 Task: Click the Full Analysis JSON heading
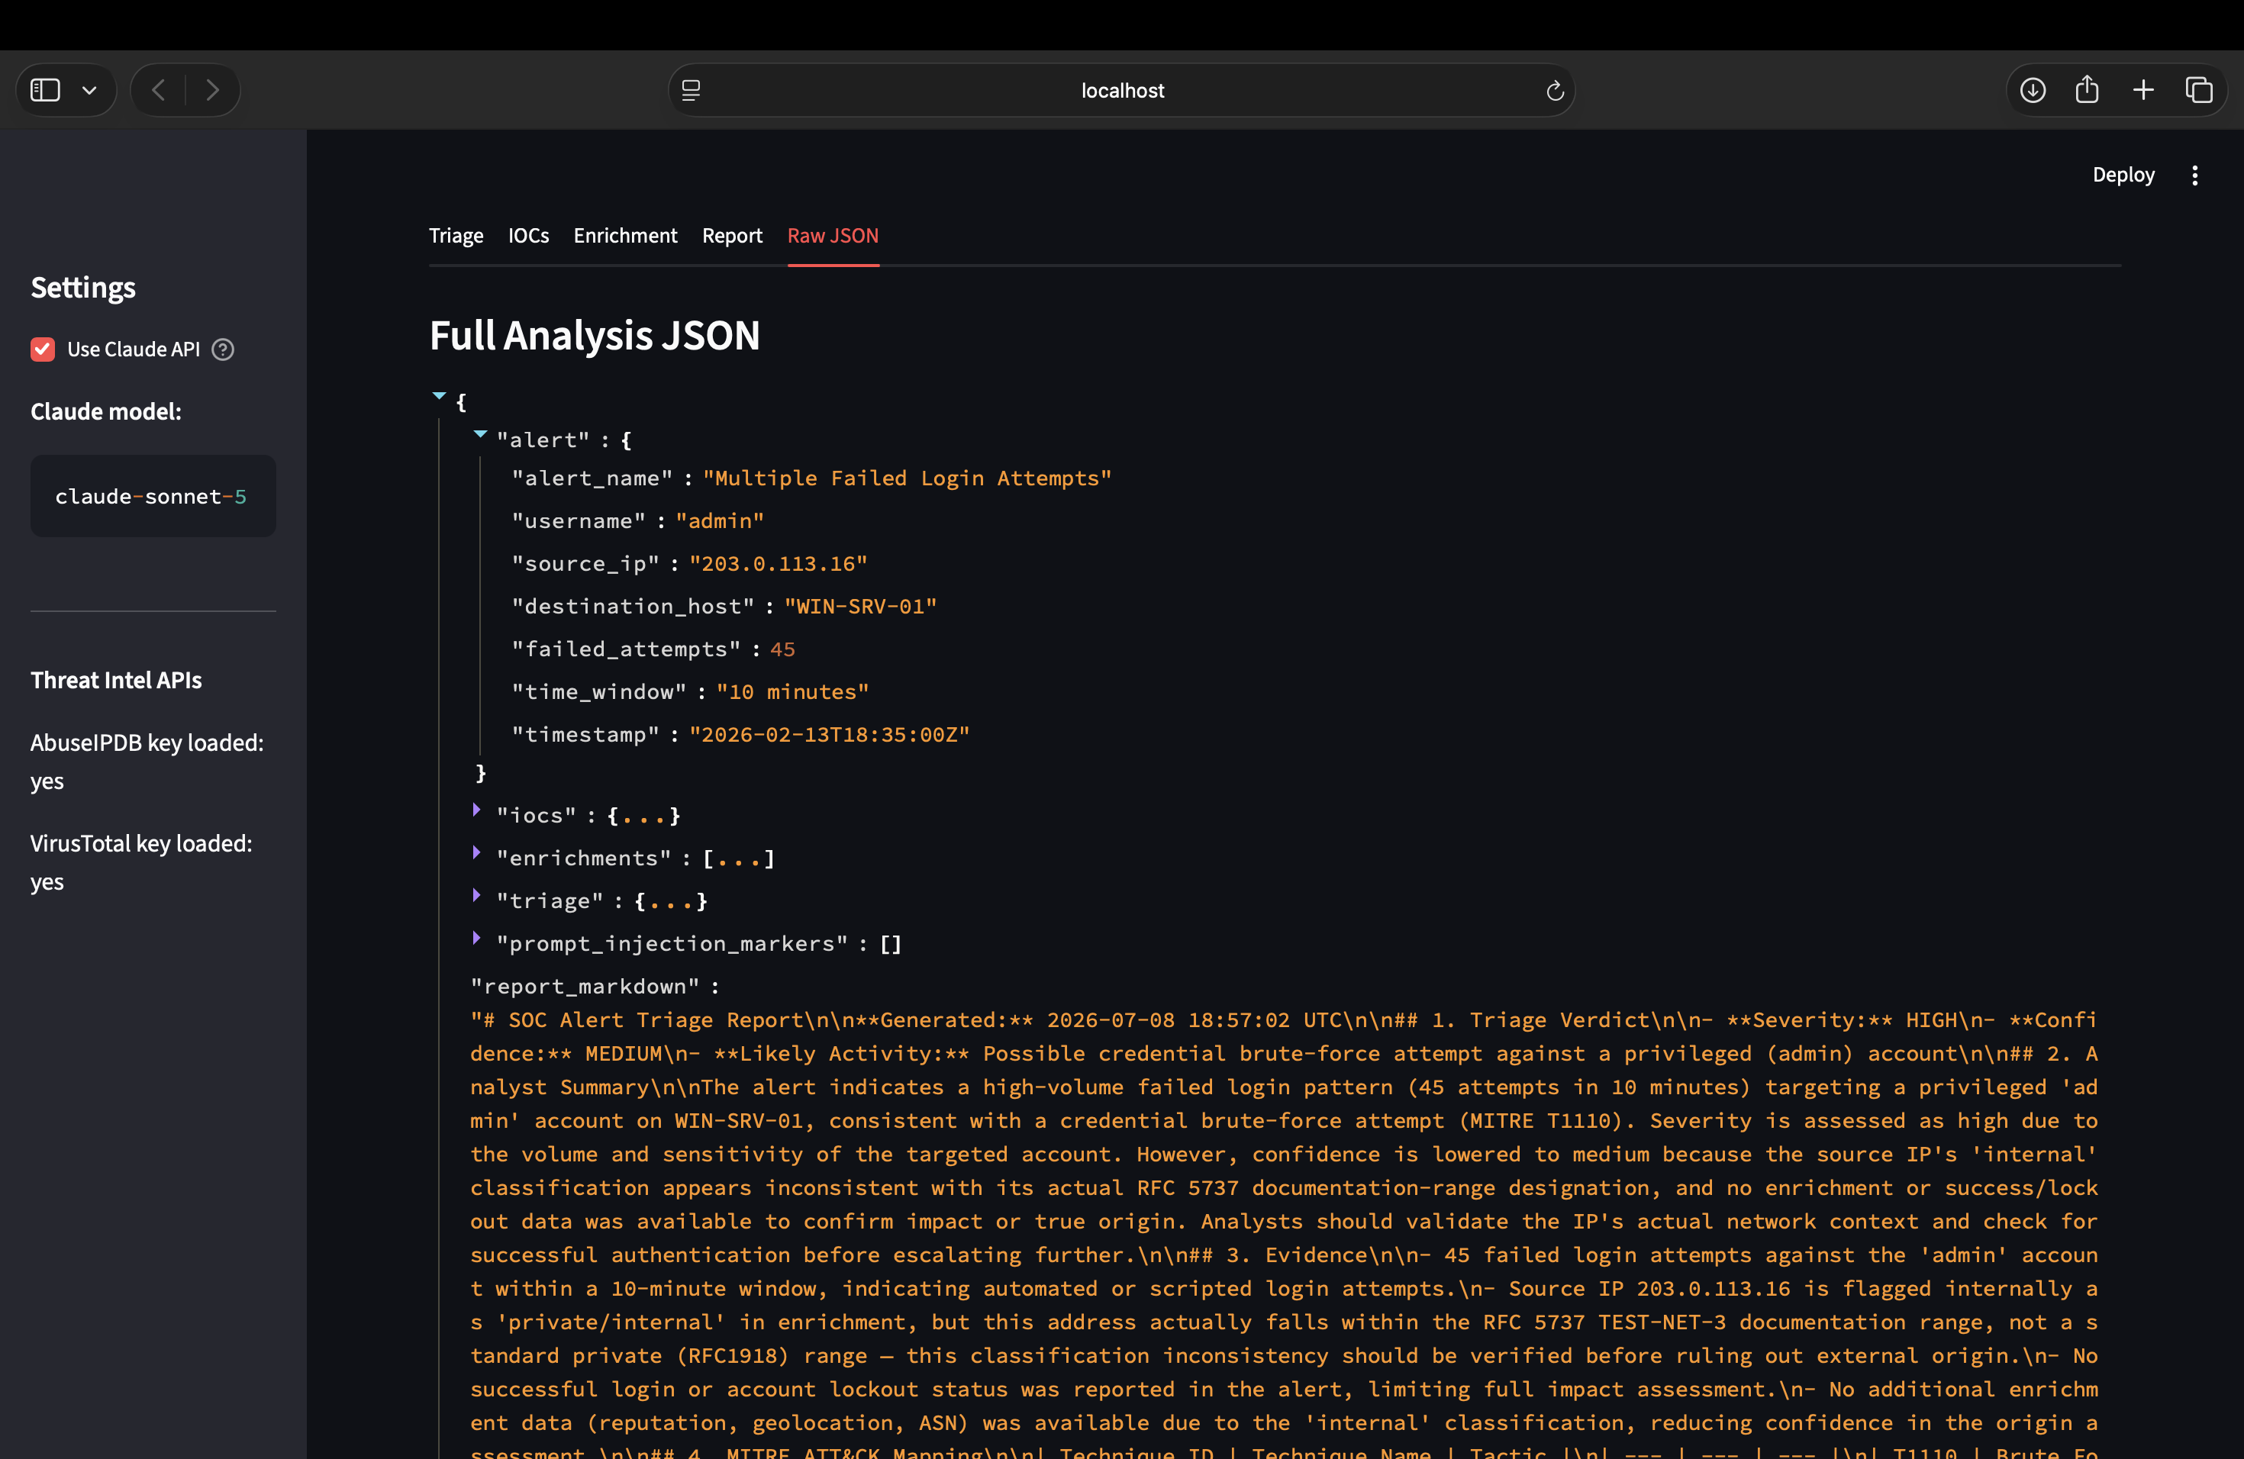[x=594, y=336]
